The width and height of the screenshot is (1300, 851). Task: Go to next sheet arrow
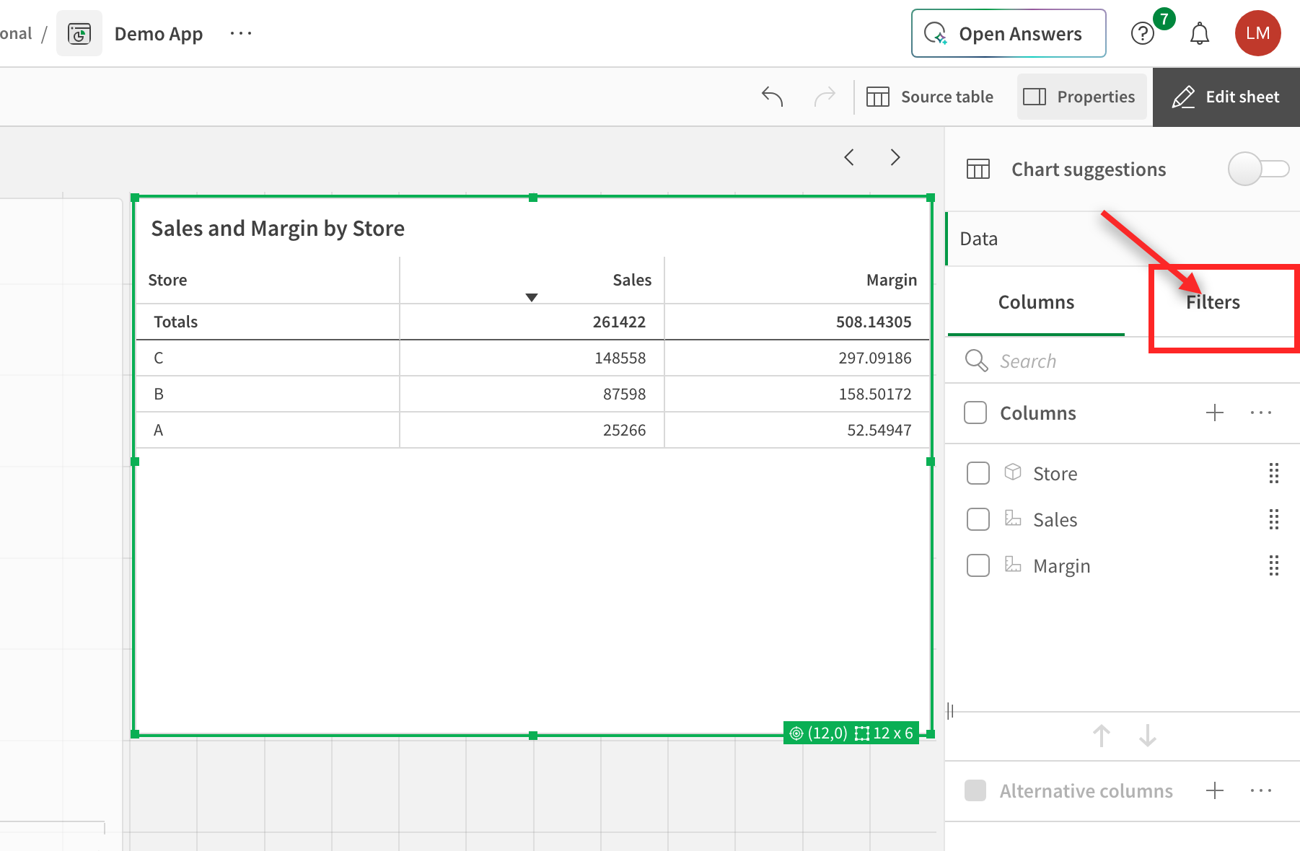895,157
